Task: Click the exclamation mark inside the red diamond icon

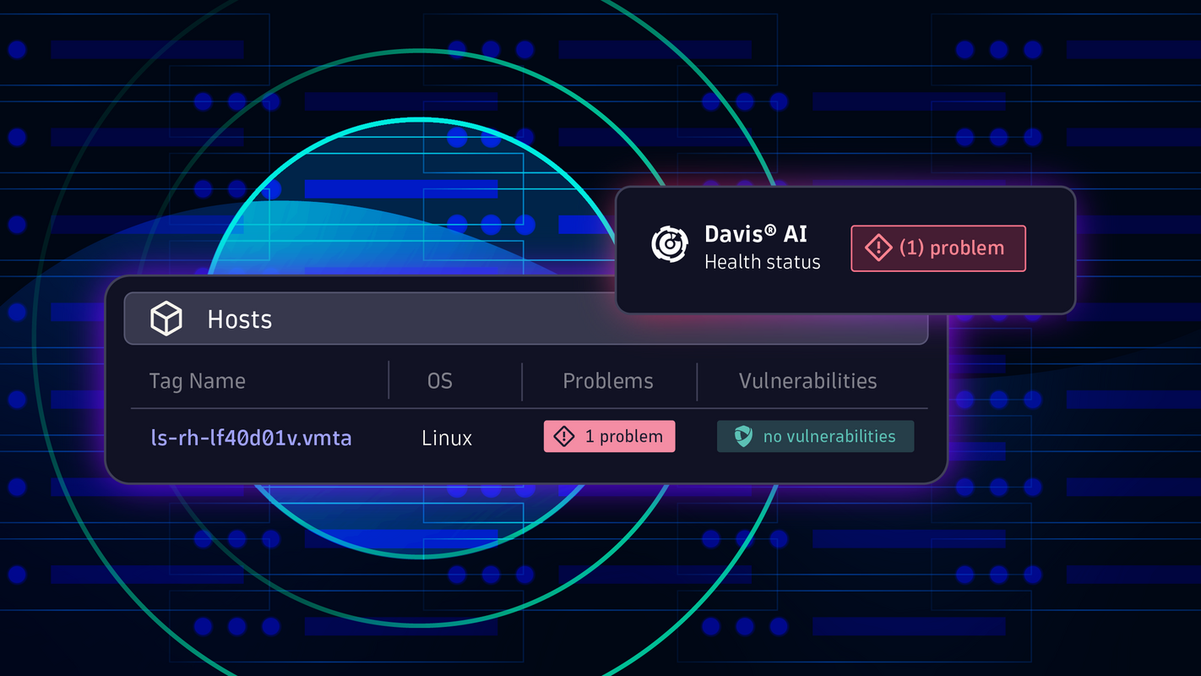Action: [878, 248]
